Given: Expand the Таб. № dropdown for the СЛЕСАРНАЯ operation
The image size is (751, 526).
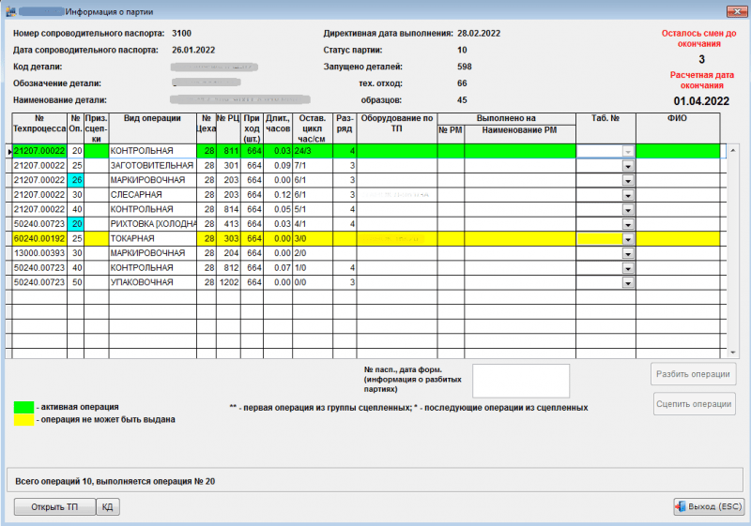Looking at the screenshot, I should pos(628,195).
